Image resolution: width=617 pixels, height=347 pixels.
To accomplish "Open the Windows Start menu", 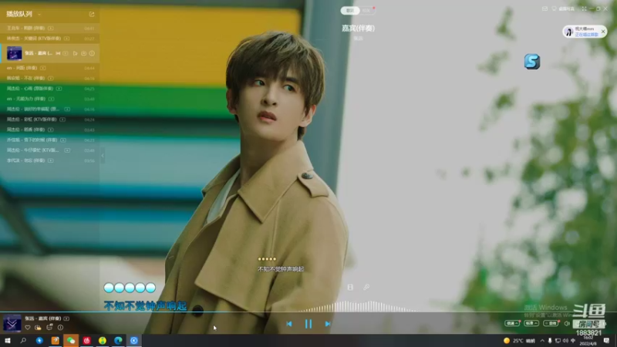I will pos(8,341).
